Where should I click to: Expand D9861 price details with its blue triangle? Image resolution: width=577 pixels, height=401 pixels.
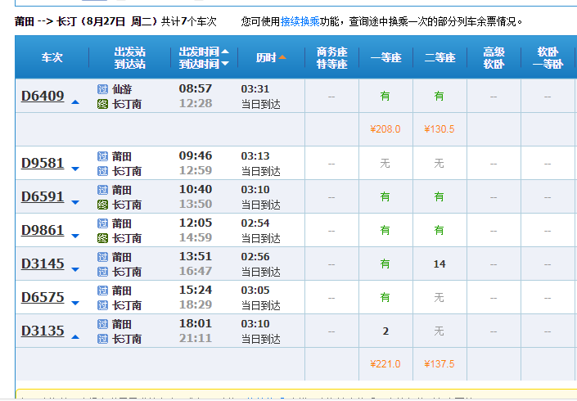[75, 236]
